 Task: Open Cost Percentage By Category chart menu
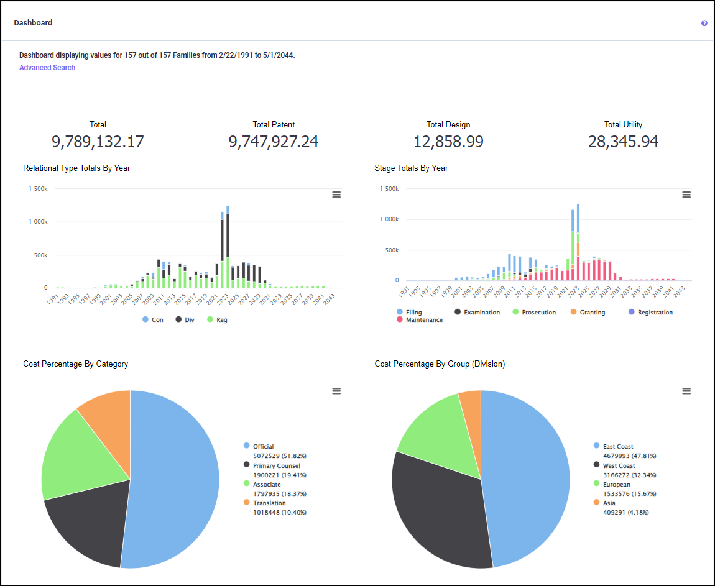[336, 391]
